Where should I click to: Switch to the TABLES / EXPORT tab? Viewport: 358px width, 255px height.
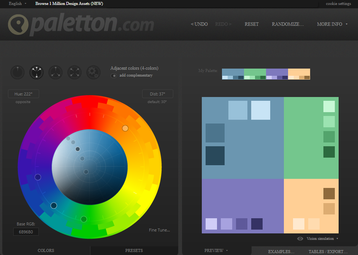[328, 251]
